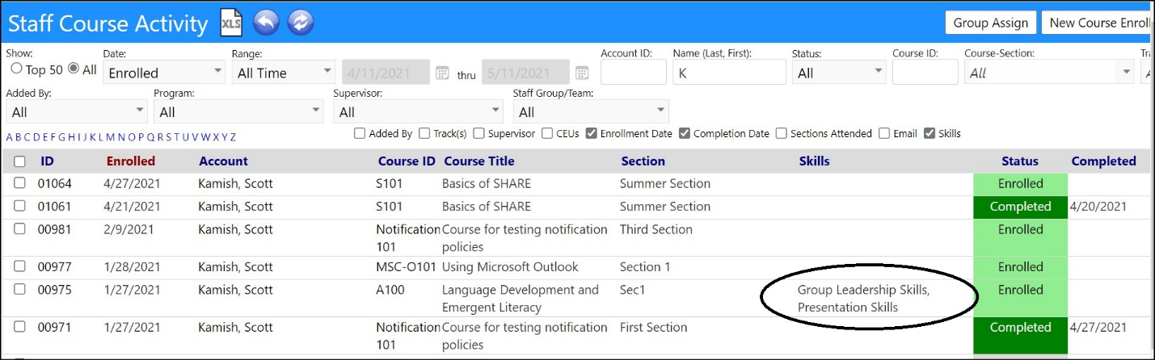1155x360 pixels.
Task: Uncheck the Completion Date checkbox
Action: tap(685, 134)
